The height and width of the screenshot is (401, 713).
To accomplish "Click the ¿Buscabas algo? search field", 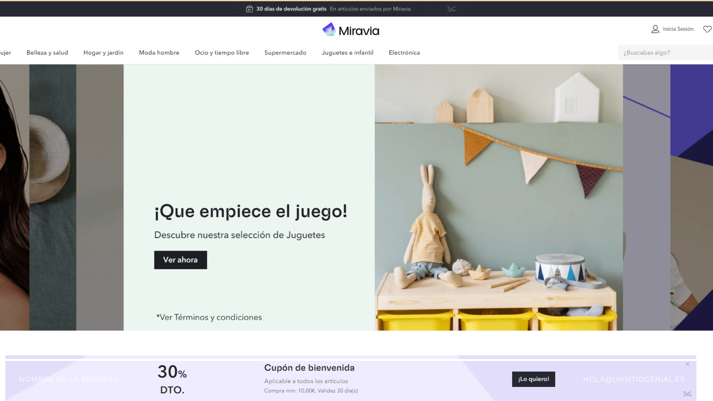I will (x=665, y=53).
